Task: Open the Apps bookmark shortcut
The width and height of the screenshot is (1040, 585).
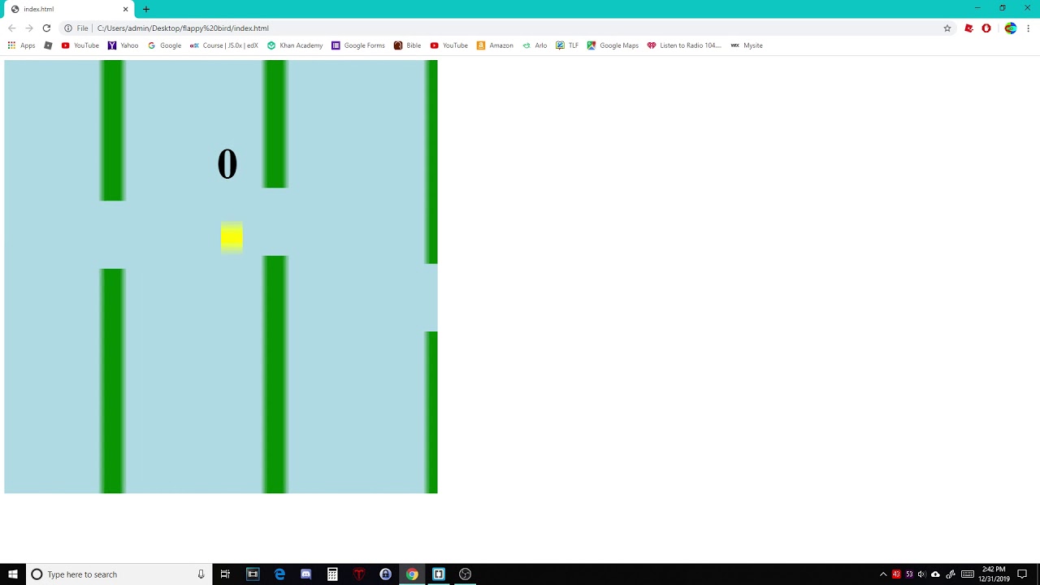Action: coord(21,45)
